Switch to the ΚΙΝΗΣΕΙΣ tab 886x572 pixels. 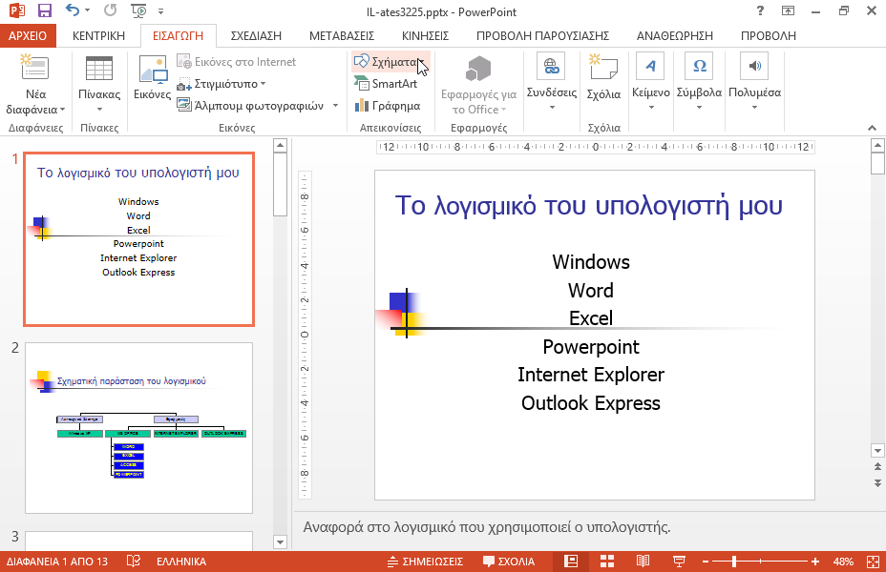point(426,36)
